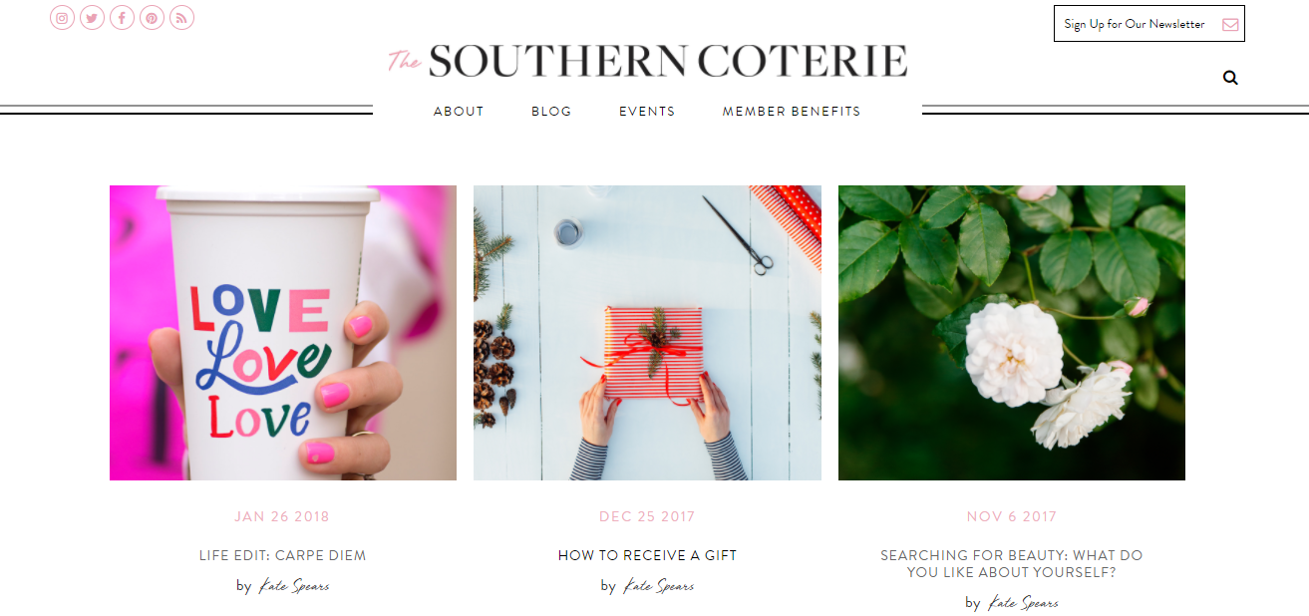Open Searching for Beauty article title
The height and width of the screenshot is (616, 1309).
[1011, 564]
